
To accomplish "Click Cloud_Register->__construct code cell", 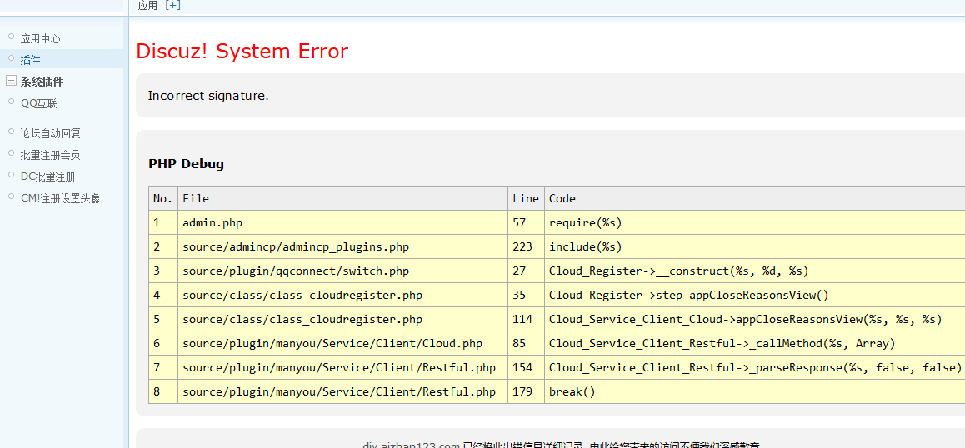I will point(754,271).
